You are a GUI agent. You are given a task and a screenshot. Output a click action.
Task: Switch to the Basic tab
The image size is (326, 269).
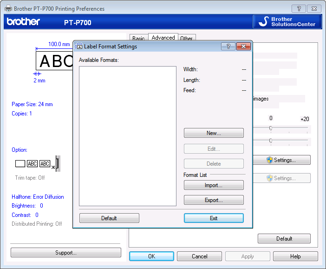click(x=139, y=38)
